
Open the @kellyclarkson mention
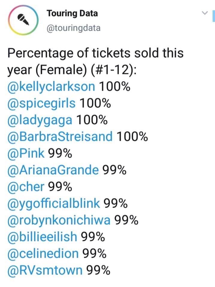tap(51, 87)
